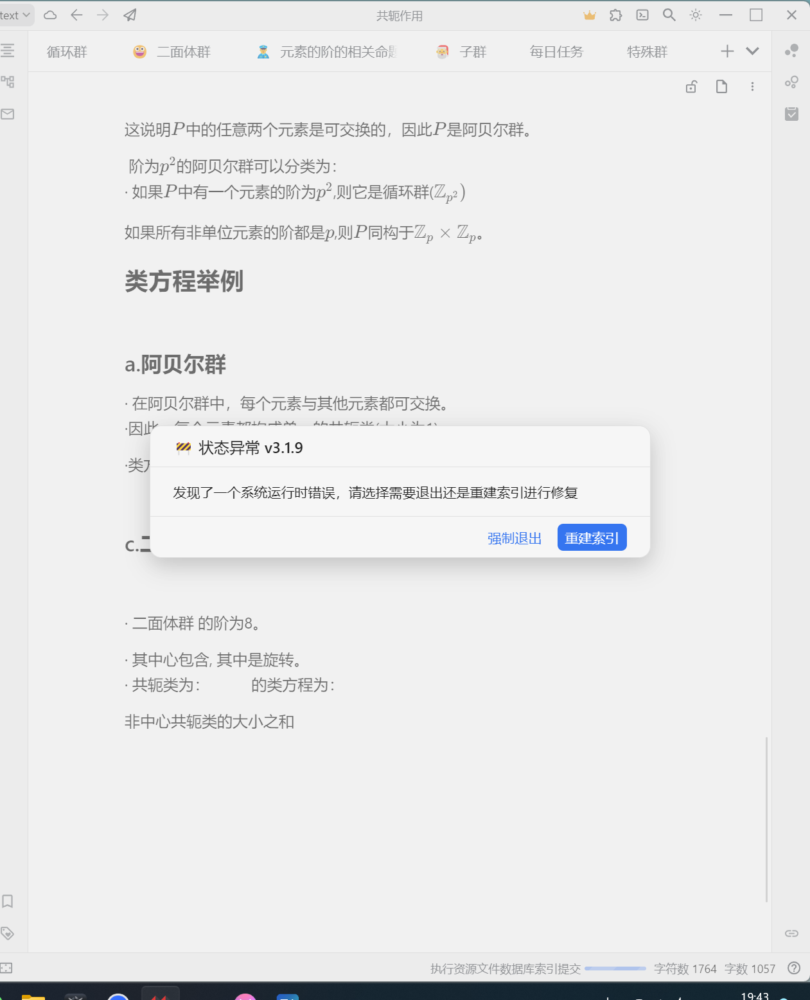Click 强制退出 in the dialog

coord(515,538)
